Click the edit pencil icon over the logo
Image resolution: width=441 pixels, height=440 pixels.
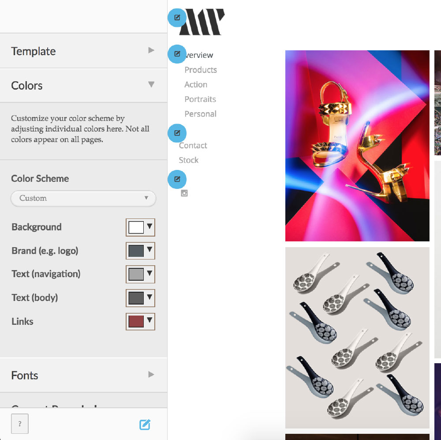pyautogui.click(x=177, y=18)
